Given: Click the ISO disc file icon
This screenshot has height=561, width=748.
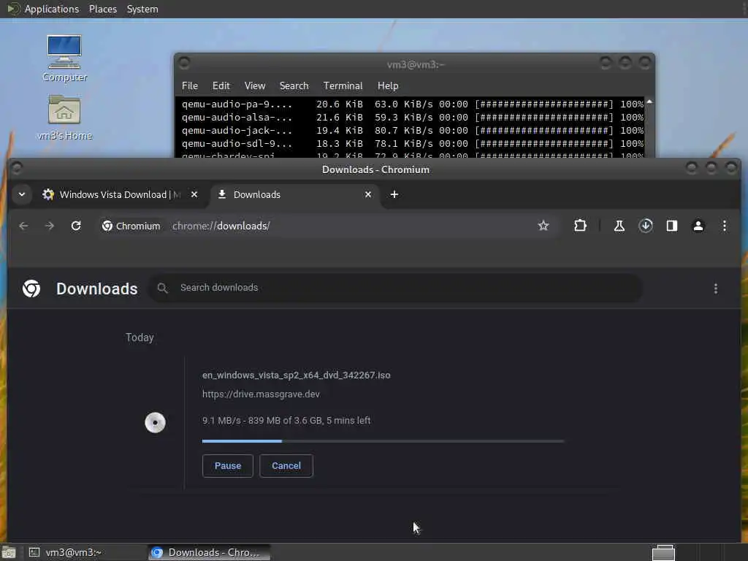Looking at the screenshot, I should 155,423.
